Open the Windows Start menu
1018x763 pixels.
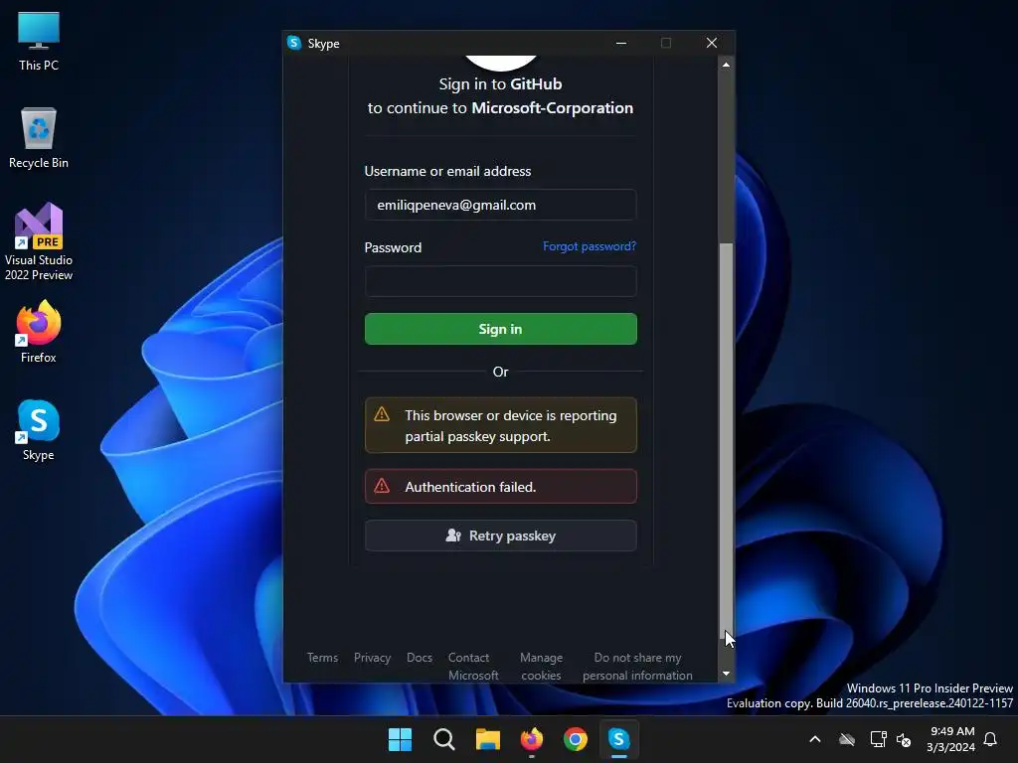pyautogui.click(x=400, y=739)
